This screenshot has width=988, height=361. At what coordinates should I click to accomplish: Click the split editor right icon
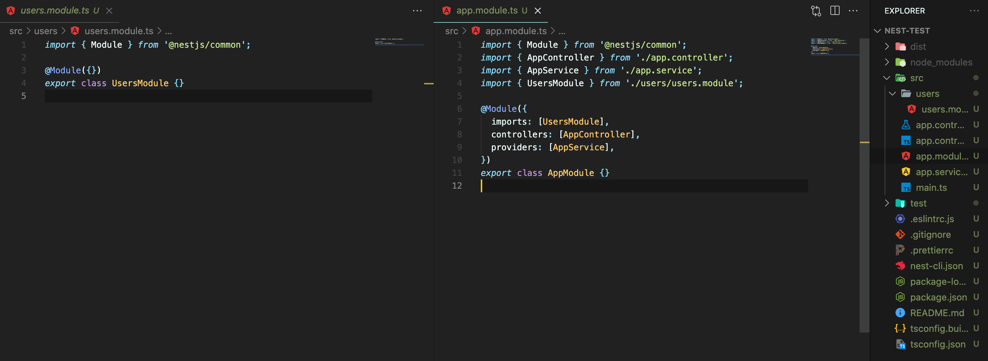[x=835, y=11]
